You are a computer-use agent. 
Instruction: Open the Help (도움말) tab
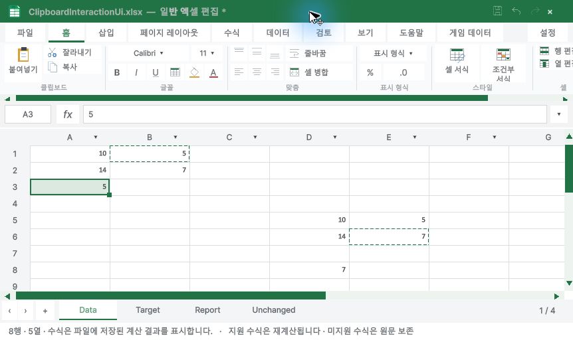[411, 33]
